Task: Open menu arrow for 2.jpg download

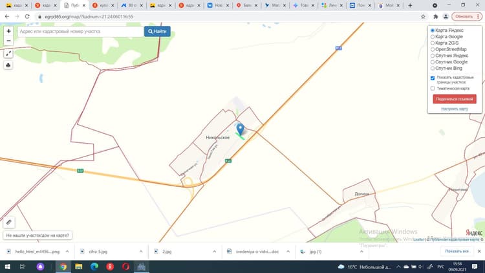Action: (214, 252)
